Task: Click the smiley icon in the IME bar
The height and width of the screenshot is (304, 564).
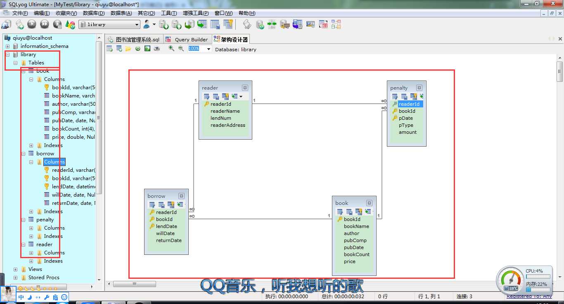Action: tap(64, 297)
